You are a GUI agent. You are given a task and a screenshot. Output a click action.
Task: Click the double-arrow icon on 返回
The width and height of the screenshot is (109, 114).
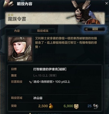(87, 29)
